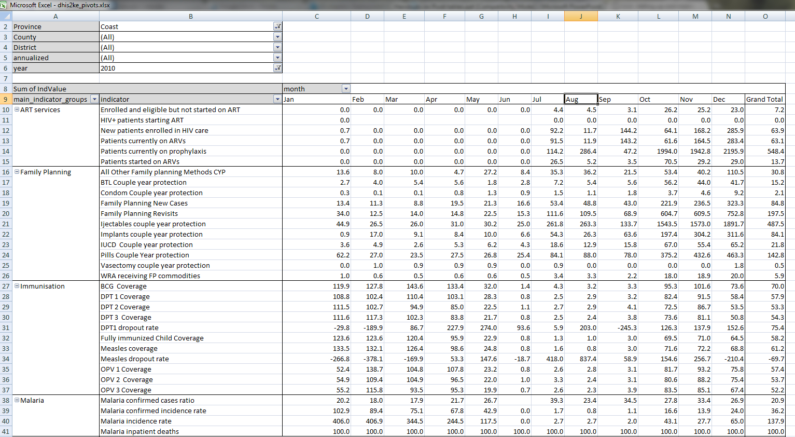Click the year filter funnel icon
795x437 pixels.
(277, 68)
